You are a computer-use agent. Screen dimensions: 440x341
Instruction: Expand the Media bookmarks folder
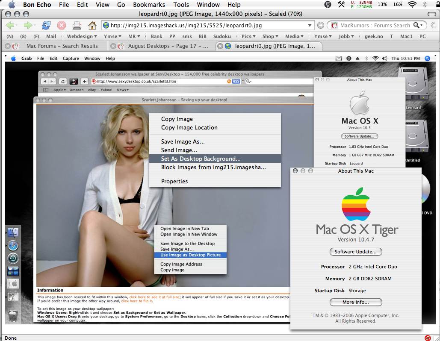click(294, 36)
